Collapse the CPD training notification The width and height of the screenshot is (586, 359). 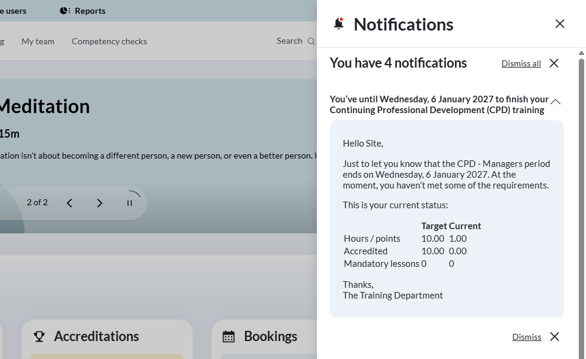pos(556,102)
